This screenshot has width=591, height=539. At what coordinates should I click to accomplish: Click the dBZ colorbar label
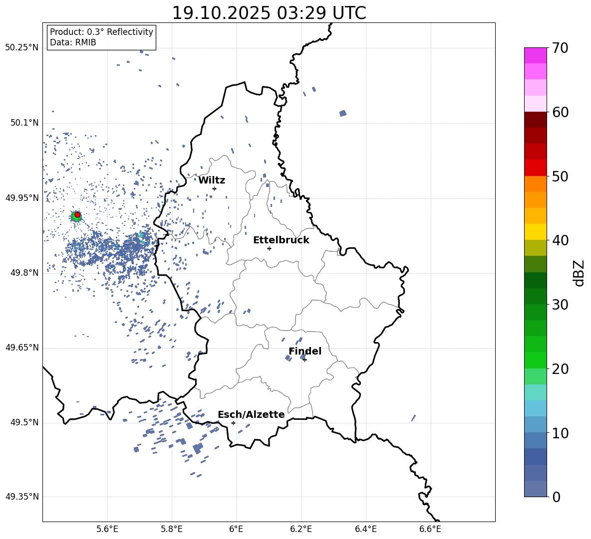pyautogui.click(x=580, y=273)
